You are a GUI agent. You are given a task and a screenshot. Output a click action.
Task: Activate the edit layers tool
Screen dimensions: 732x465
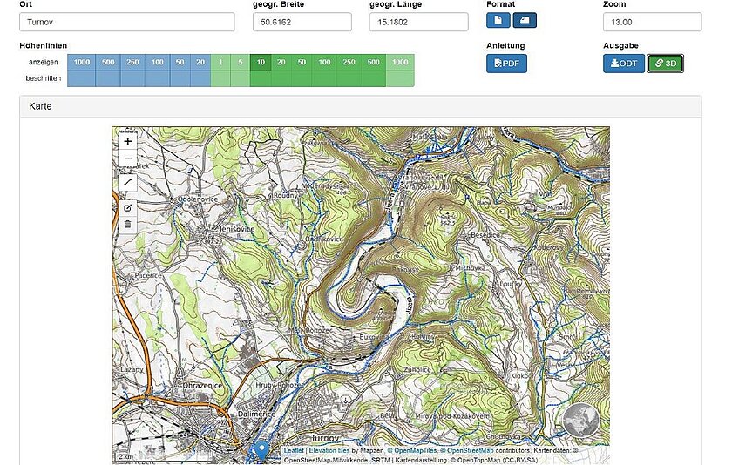click(128, 207)
